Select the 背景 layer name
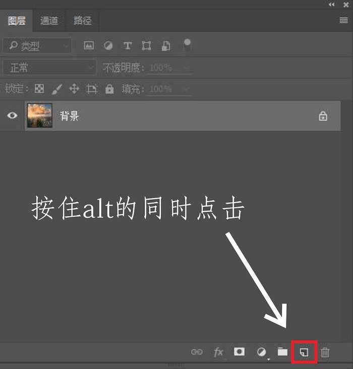 (x=69, y=116)
